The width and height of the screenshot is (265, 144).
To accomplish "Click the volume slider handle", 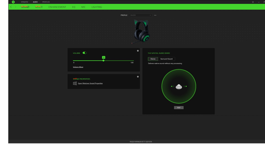I will pyautogui.click(x=103, y=61).
